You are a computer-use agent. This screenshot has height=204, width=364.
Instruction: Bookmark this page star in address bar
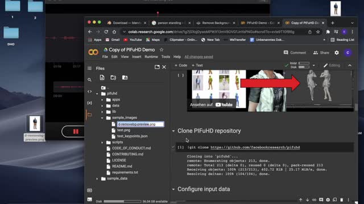click(318, 32)
